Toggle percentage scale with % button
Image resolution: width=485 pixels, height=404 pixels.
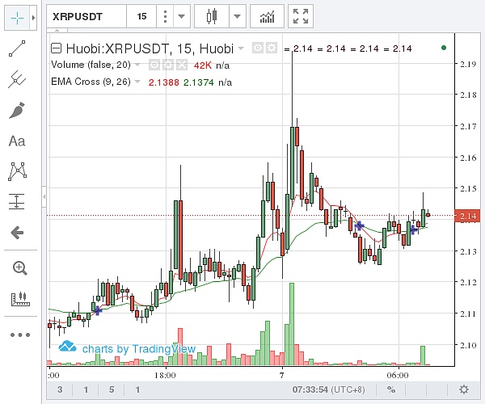[x=391, y=389]
